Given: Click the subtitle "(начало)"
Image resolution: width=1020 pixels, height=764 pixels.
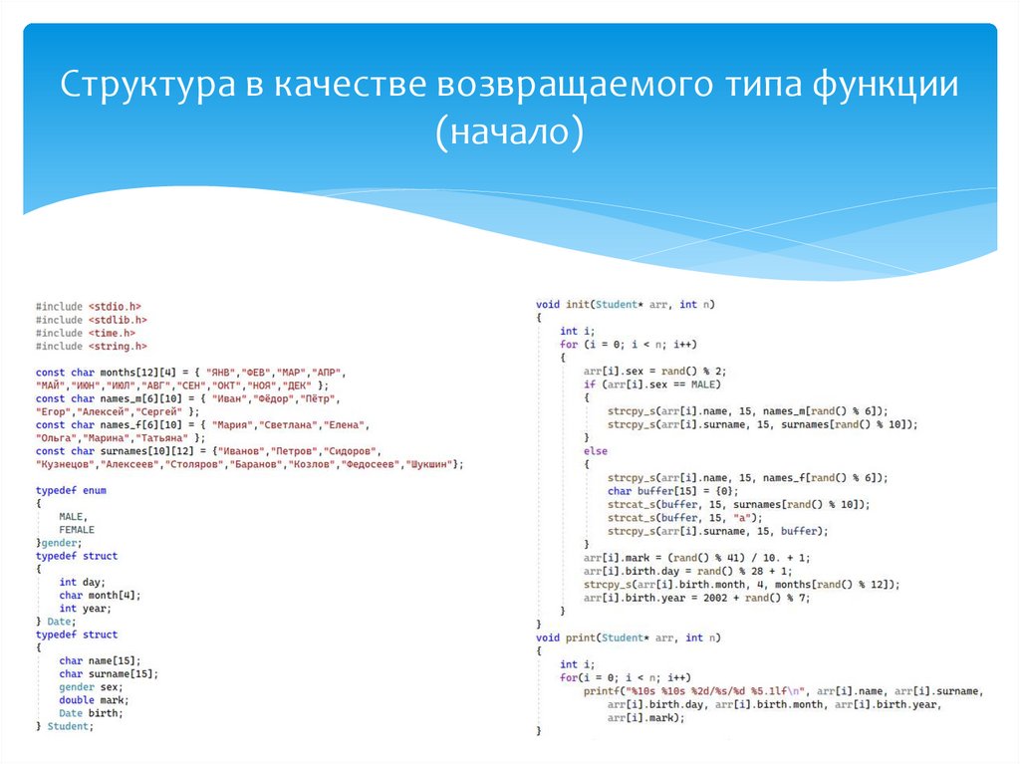Looking at the screenshot, I should point(509,131).
